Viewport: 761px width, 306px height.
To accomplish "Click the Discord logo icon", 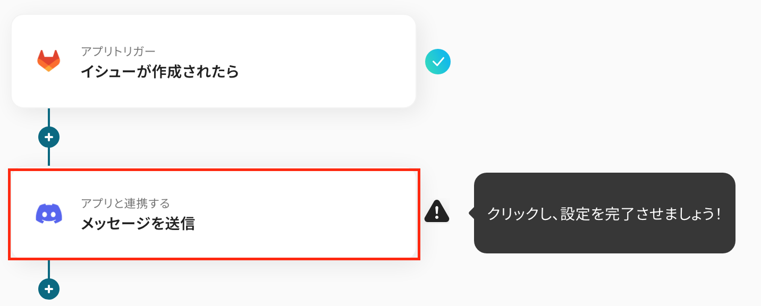I will click(48, 214).
